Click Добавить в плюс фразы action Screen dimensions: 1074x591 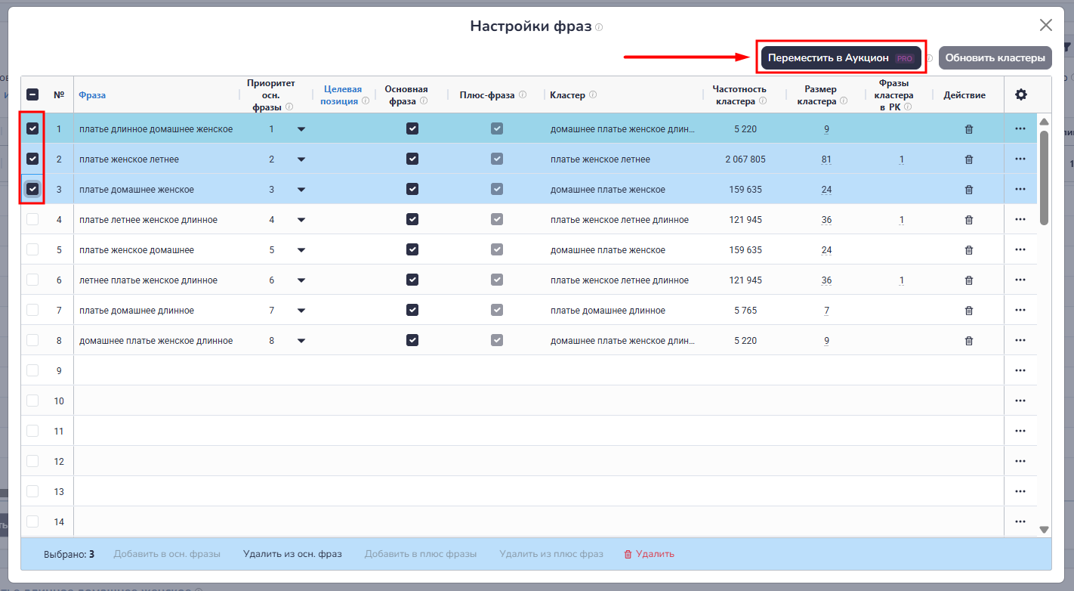(421, 554)
